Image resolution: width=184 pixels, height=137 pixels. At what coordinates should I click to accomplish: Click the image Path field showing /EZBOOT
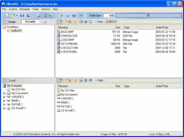(143, 22)
